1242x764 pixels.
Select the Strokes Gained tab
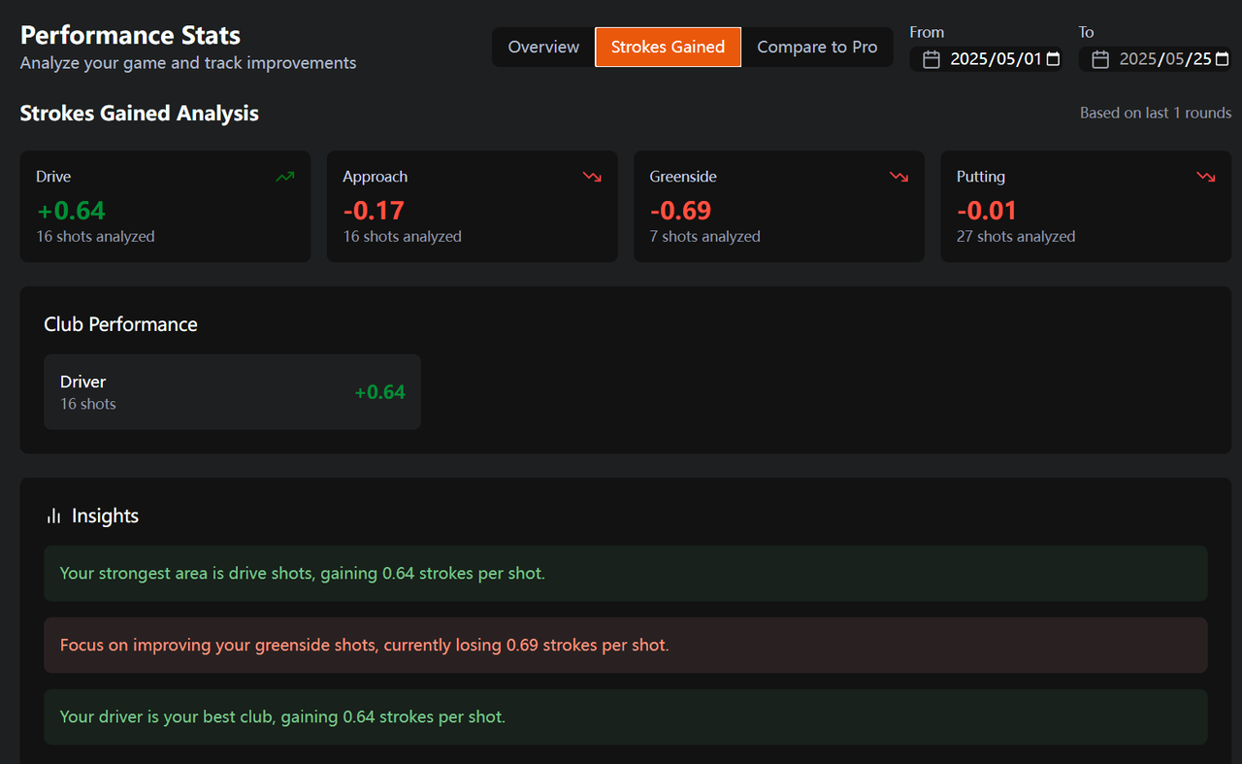click(x=668, y=47)
